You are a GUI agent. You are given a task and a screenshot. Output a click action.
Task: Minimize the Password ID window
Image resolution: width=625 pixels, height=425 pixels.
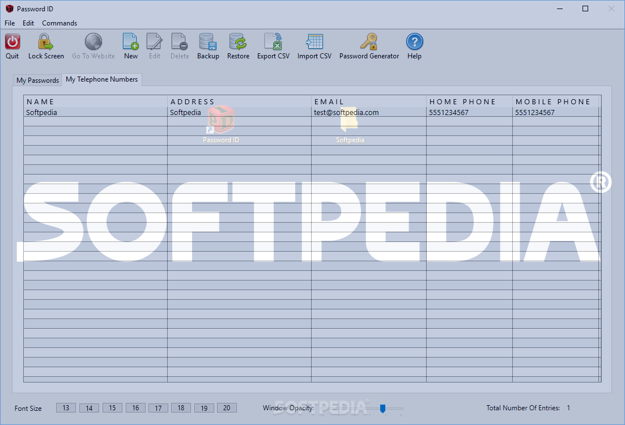point(560,8)
